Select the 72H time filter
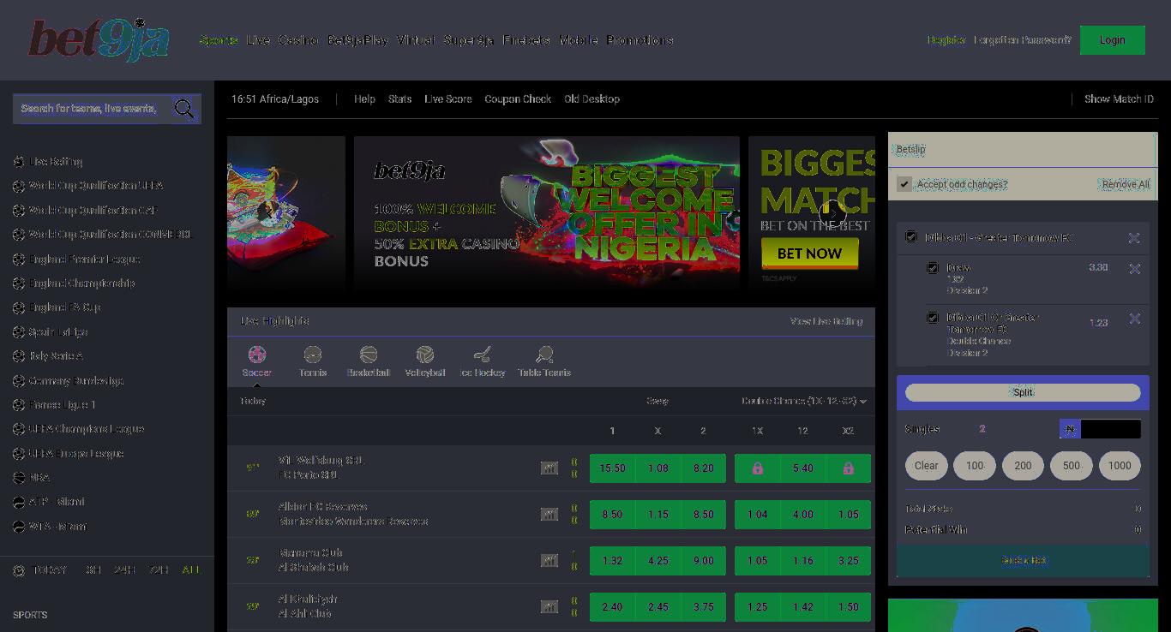This screenshot has height=632, width=1171. [159, 569]
